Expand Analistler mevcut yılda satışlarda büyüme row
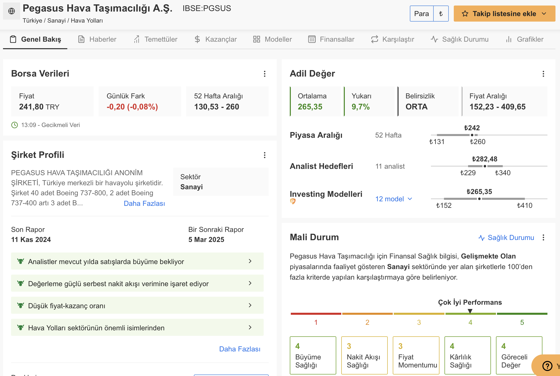560x376 pixels. (x=137, y=261)
